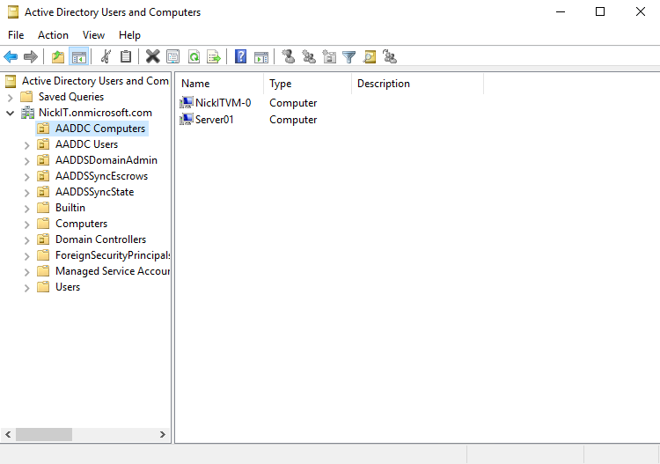The height and width of the screenshot is (464, 660).
Task: Select the Server01 entry in the list
Action: [214, 120]
